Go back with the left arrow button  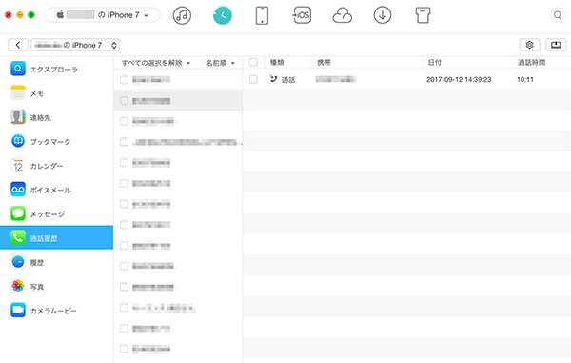coord(18,45)
